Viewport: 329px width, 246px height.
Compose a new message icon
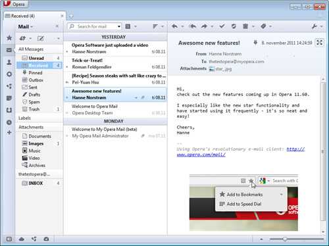tap(41, 38)
